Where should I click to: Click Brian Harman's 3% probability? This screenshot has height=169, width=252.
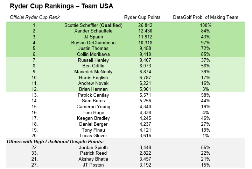click(205, 89)
